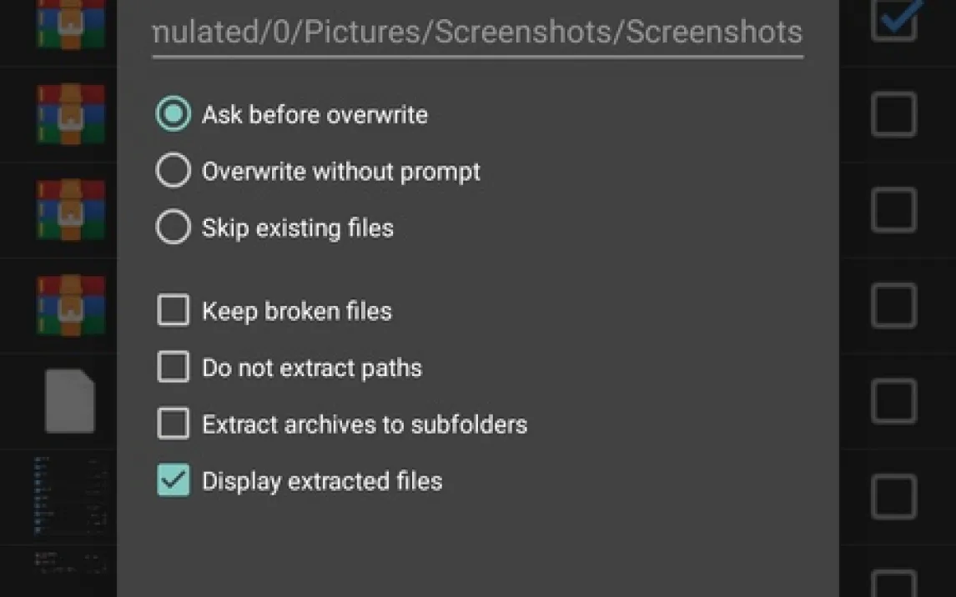Choose Overwrite without prompt
956x597 pixels.
click(x=174, y=171)
